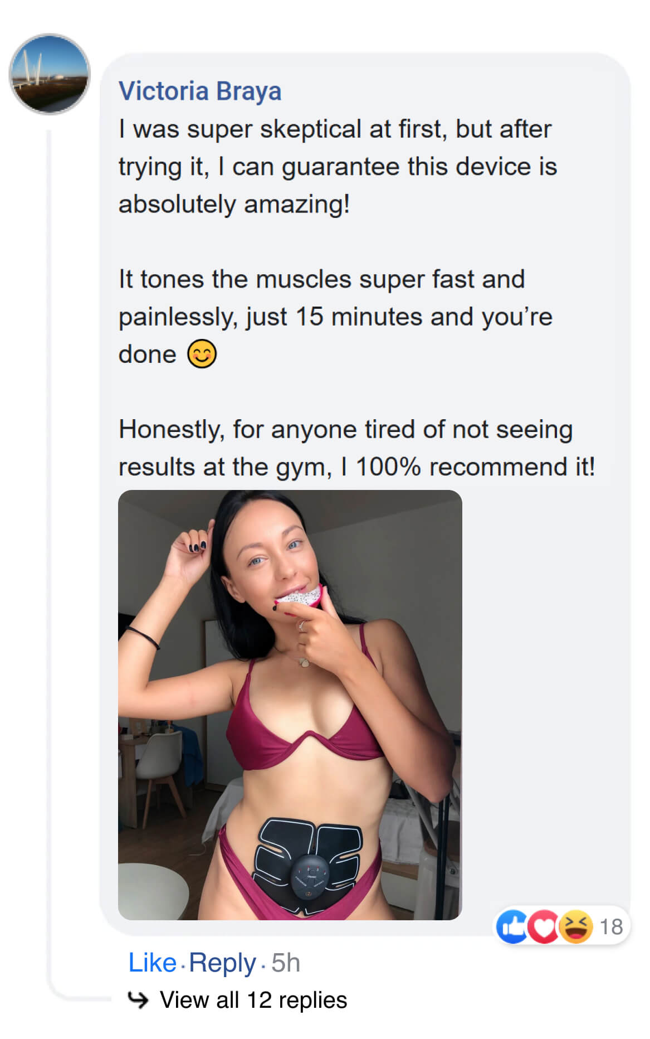Click the blue thumbs-up reaction icon
The image size is (650, 1039).
click(511, 926)
